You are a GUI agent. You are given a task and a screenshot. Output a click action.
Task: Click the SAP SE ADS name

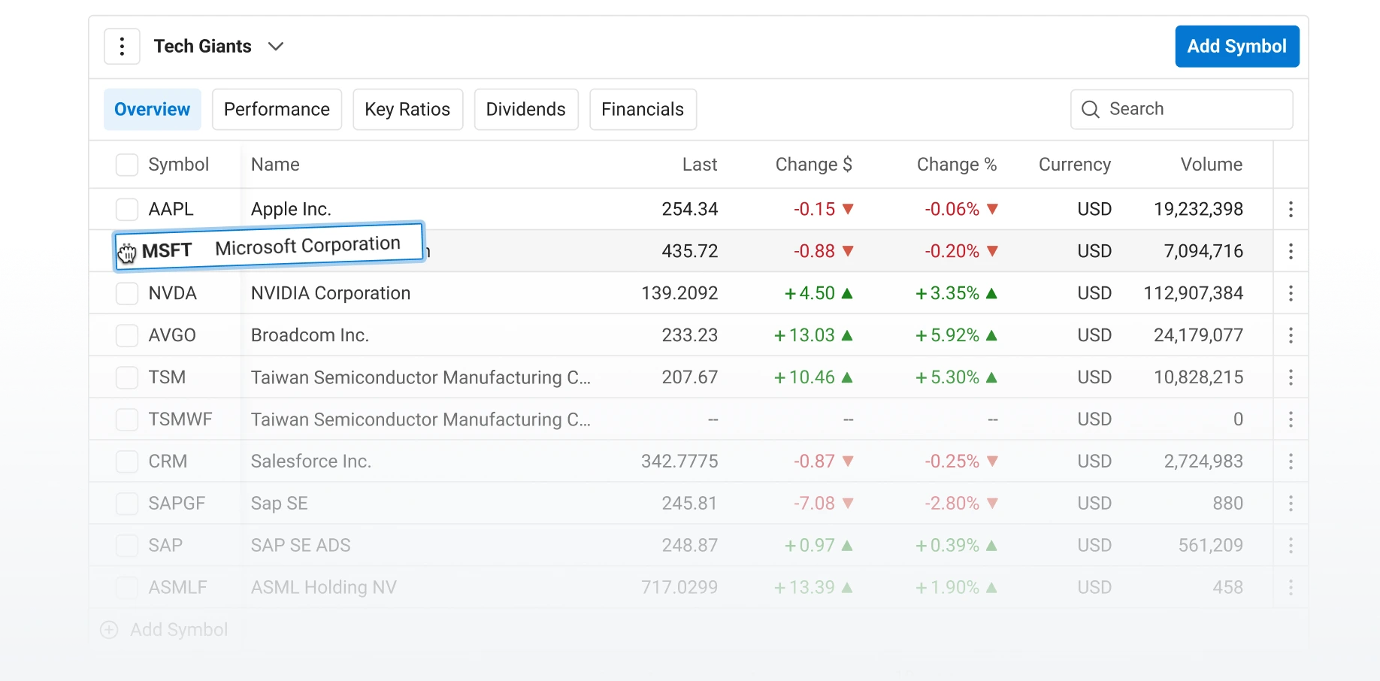(301, 546)
